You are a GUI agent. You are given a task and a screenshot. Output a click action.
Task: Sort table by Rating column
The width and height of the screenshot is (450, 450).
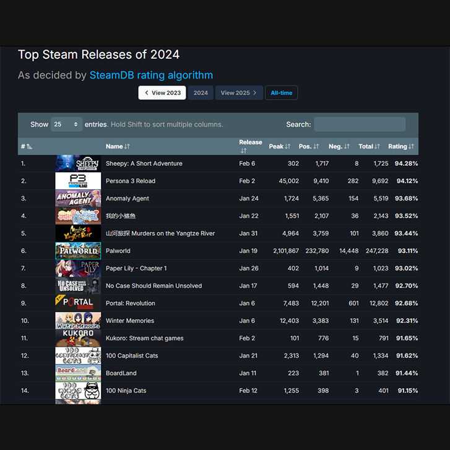click(x=401, y=147)
